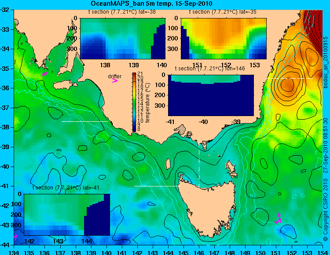Open the lat=-38 temperature section inset
The image size is (330, 255).
pyautogui.click(x=123, y=39)
